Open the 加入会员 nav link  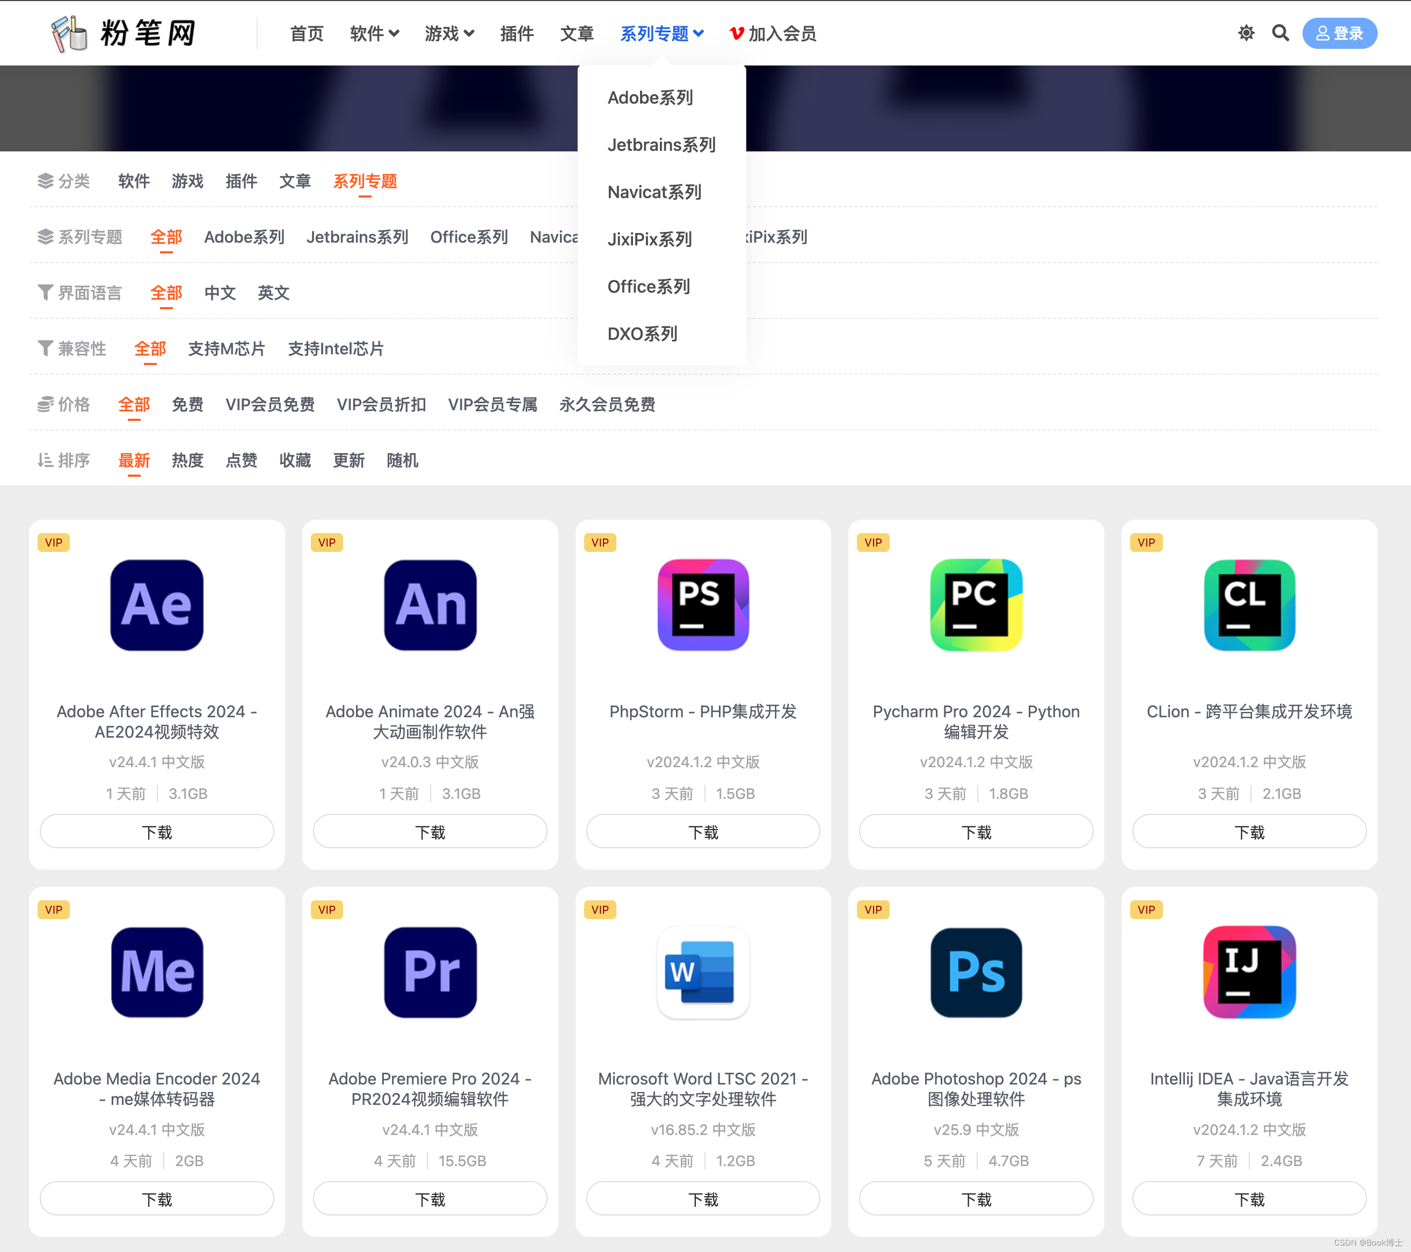coord(773,33)
